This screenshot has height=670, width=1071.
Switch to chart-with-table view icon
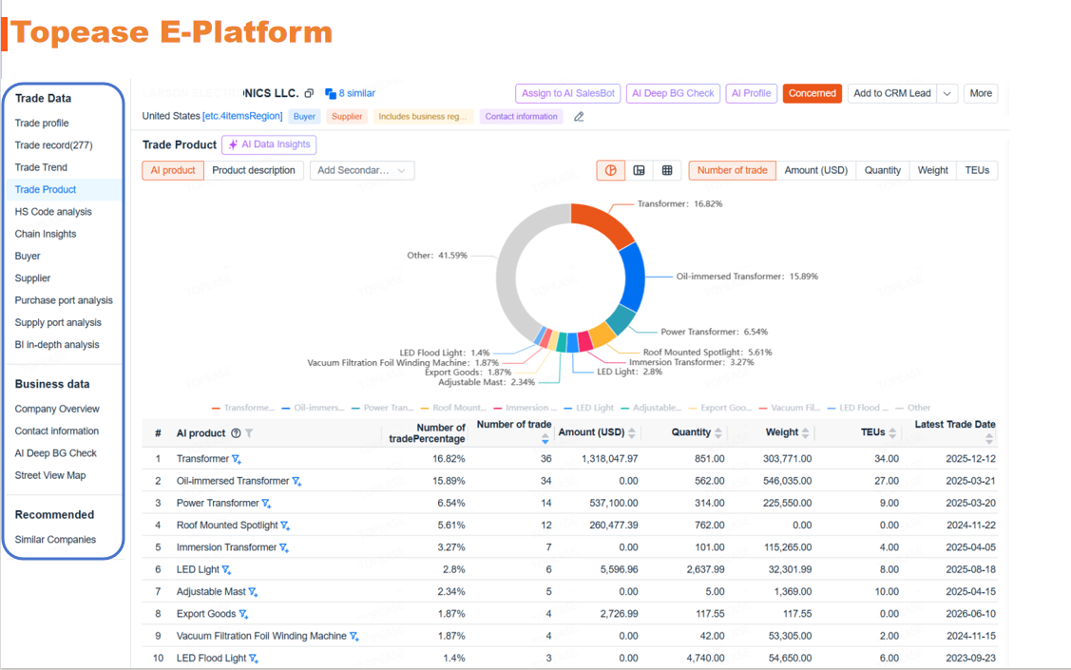(x=640, y=171)
